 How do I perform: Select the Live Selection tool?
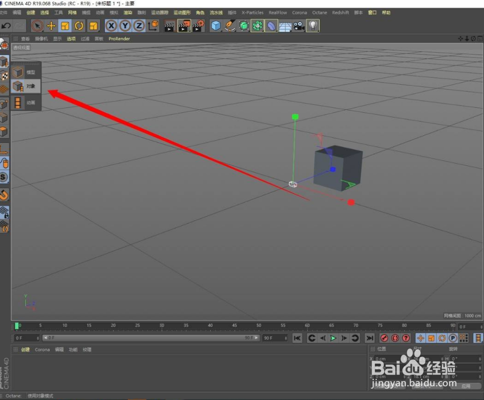coord(37,26)
